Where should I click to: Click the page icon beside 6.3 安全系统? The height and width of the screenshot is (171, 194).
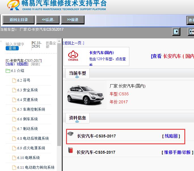[14, 90]
